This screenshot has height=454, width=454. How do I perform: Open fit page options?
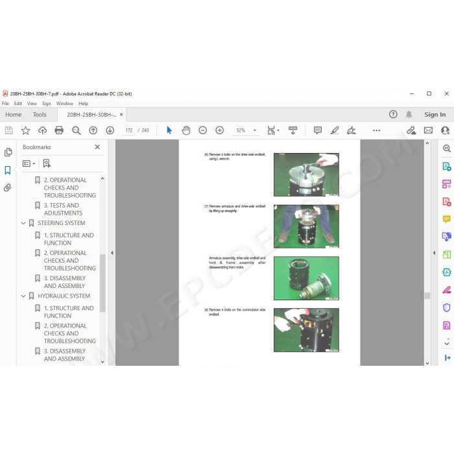[x=273, y=130]
